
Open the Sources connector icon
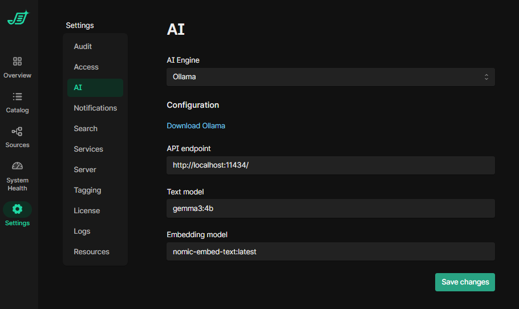tap(17, 131)
